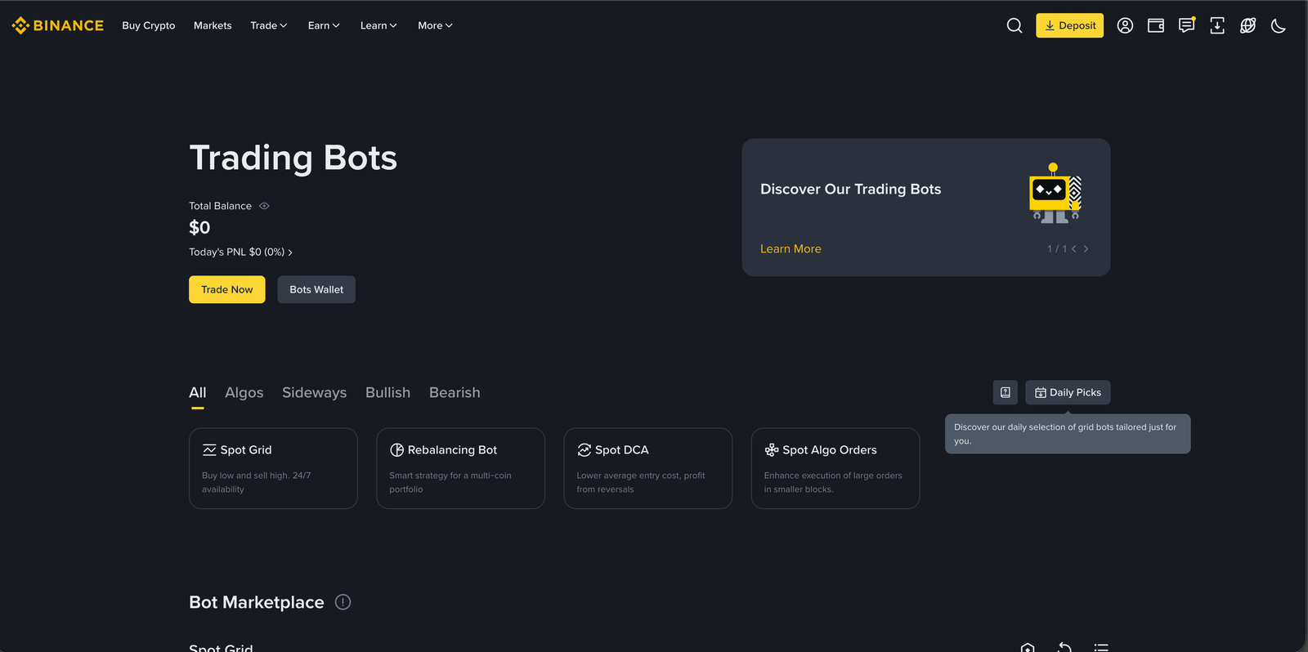This screenshot has height=652, width=1308.
Task: Expand the Earn dropdown menu
Action: pos(324,25)
